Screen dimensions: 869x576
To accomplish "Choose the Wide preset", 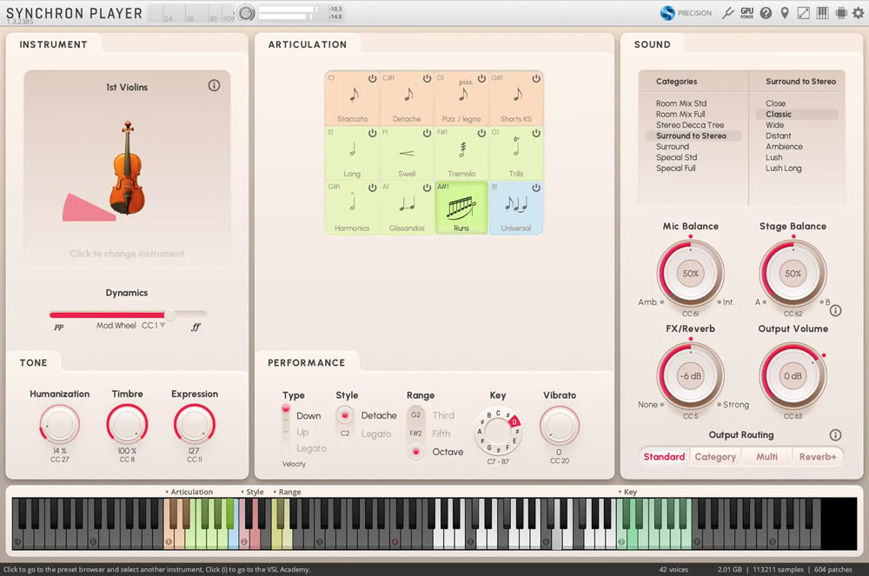I will click(775, 125).
